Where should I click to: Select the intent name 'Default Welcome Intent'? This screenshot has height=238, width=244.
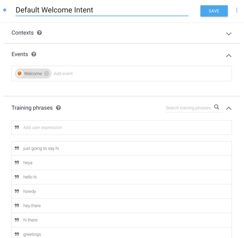[x=54, y=10]
